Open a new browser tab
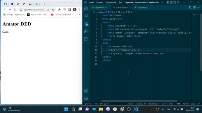This screenshot has height=113, width=202. tap(44, 4)
